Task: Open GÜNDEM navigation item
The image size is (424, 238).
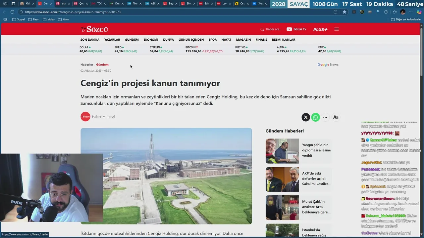Action: [132, 40]
